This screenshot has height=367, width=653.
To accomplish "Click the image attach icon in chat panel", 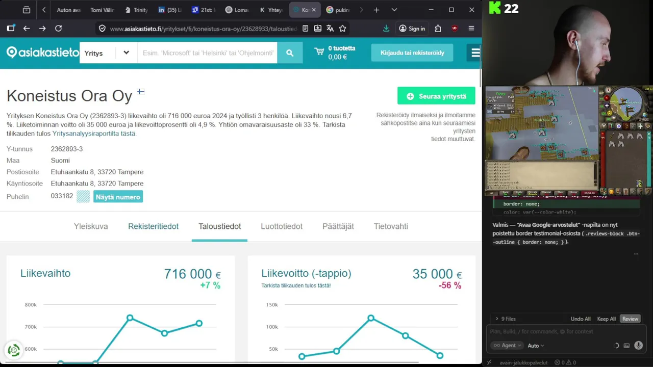I will coord(626,346).
